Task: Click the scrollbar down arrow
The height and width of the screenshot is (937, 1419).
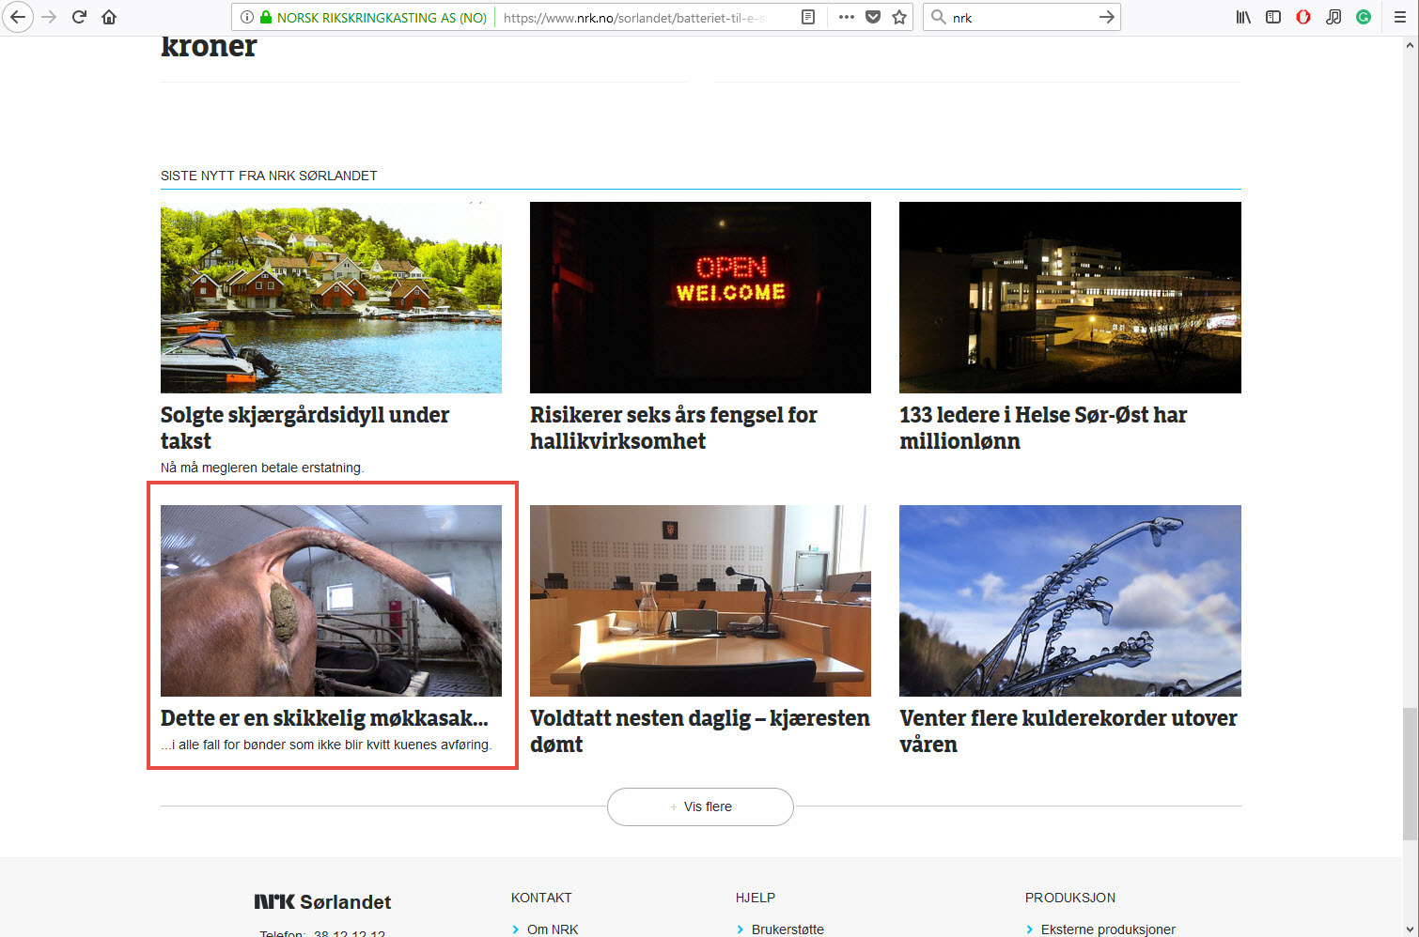Action: tap(1410, 929)
